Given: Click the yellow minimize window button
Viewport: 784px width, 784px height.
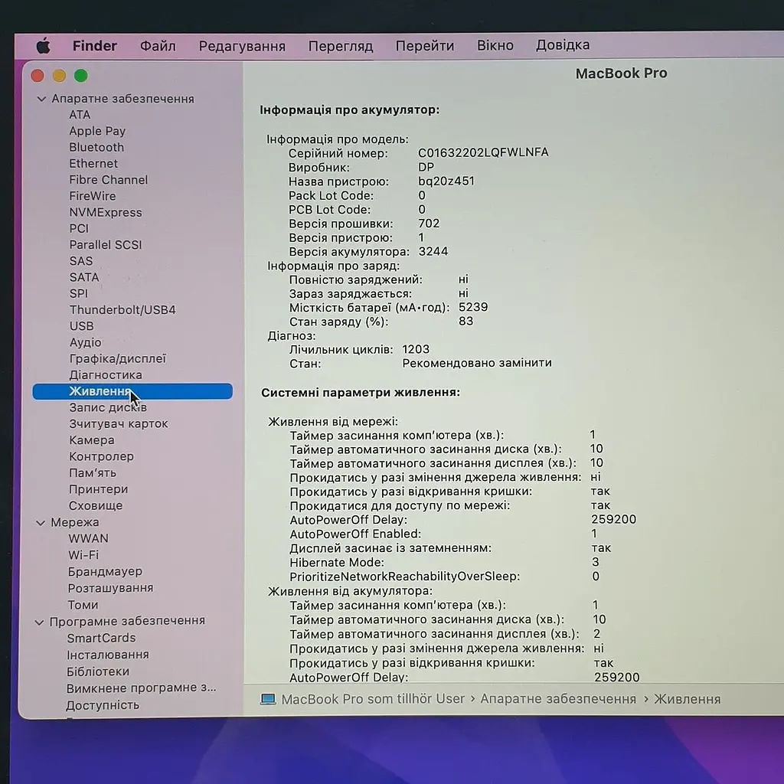Looking at the screenshot, I should (x=59, y=76).
